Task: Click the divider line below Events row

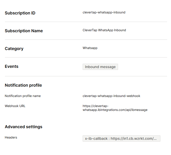Action: pyautogui.click(x=86, y=76)
